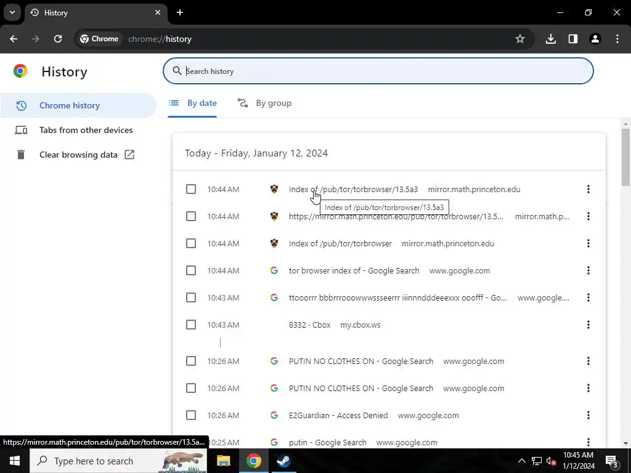631x473 pixels.
Task: Check the first PUTIN NO CLOTHES ON entry
Action: (191, 361)
